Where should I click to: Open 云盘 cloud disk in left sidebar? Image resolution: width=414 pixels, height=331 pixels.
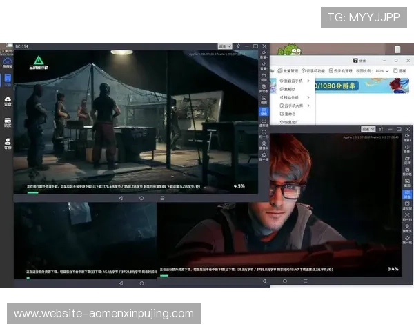[8, 101]
